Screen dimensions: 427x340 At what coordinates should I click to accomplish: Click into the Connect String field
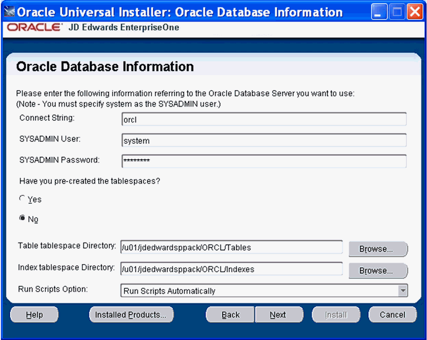tap(264, 119)
